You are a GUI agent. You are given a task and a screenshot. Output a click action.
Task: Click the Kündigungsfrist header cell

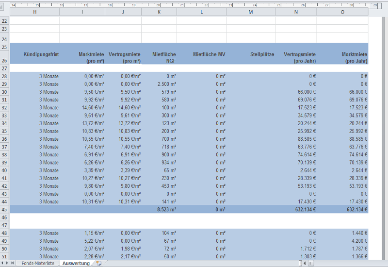[34, 57]
